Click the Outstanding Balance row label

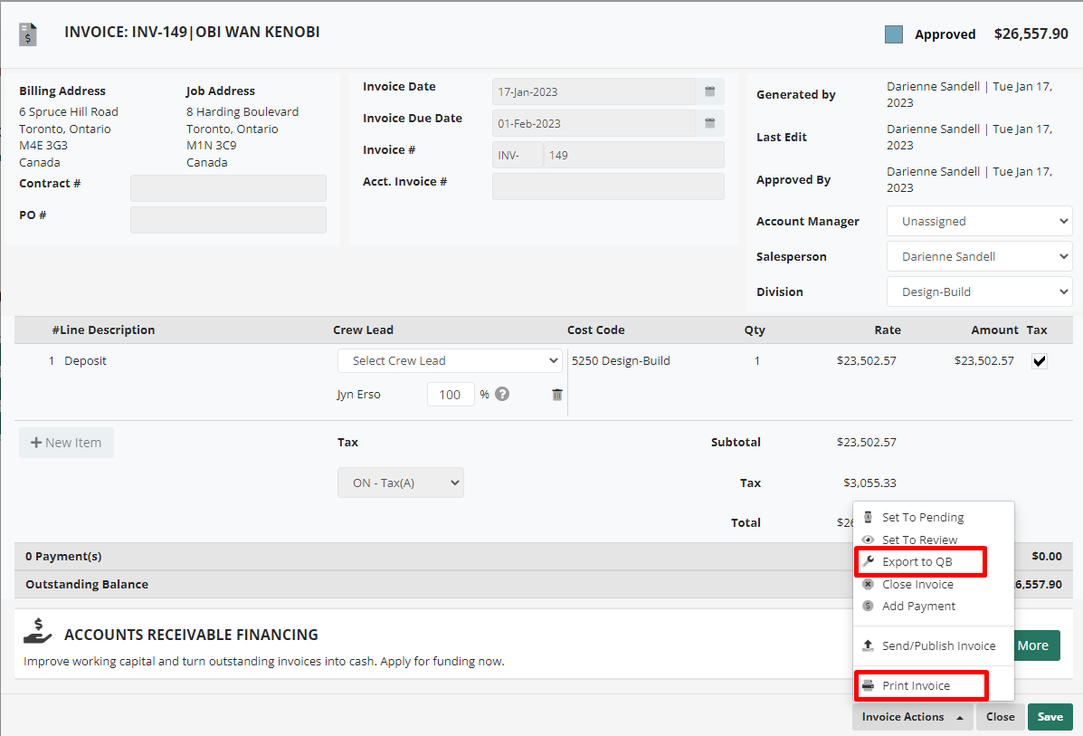87,584
